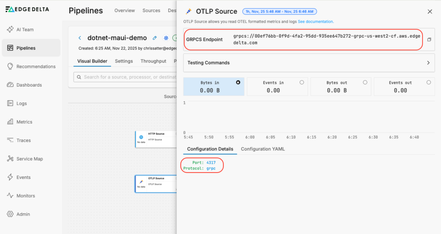Open the time range selector pill

point(279,12)
